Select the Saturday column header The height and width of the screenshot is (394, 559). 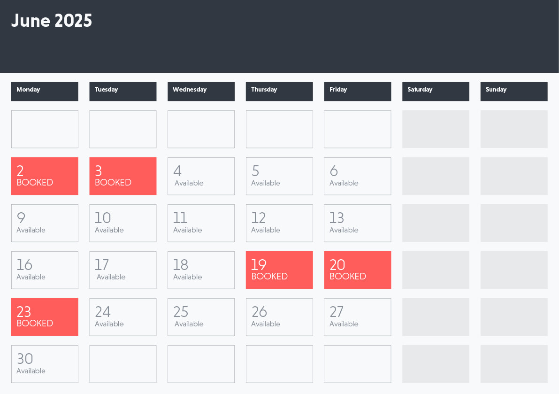(x=436, y=92)
